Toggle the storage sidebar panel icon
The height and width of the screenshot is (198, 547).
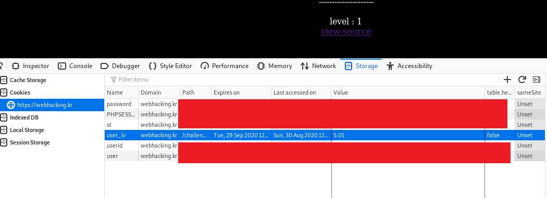[537, 80]
